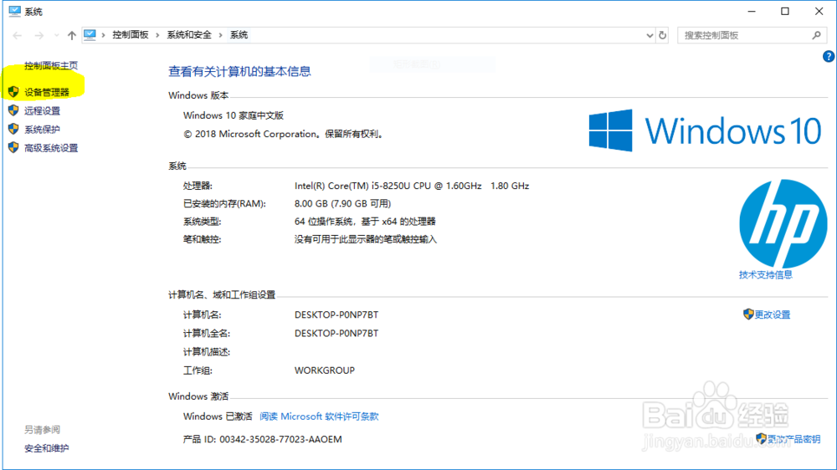837x470 pixels.
Task: Open 阅读 Microsoft 软件许可条款 link
Action: (319, 416)
